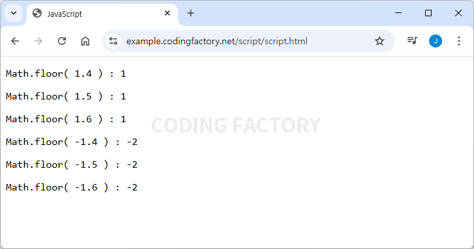
Task: Go forward to next page
Action: pos(38,41)
